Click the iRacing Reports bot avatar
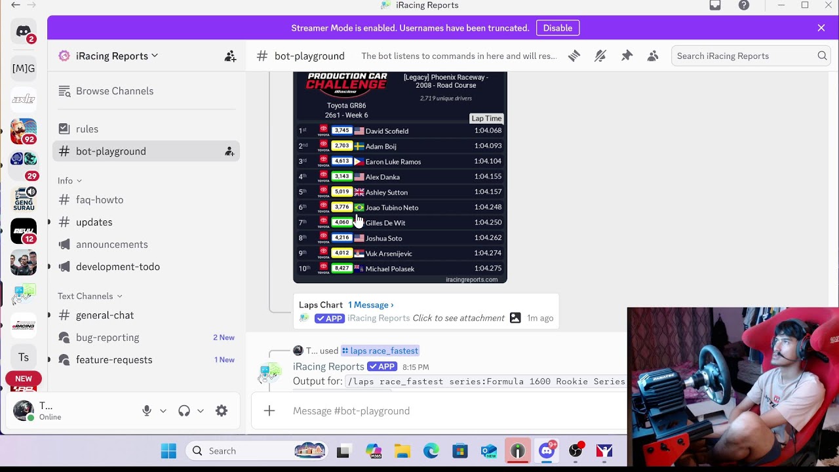Viewport: 839px width, 472px height. click(270, 374)
